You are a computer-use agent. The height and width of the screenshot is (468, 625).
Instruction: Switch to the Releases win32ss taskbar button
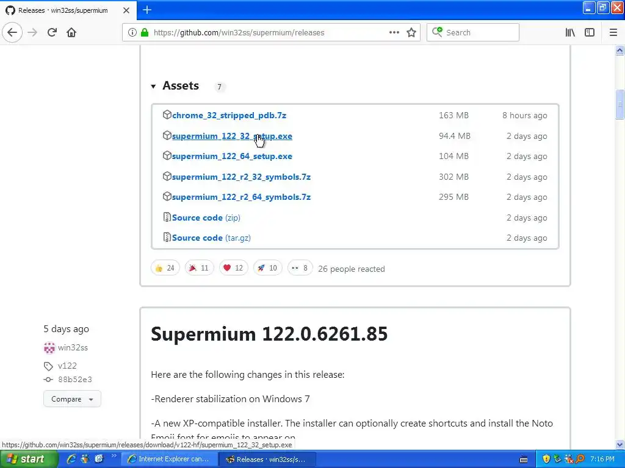pos(267,459)
